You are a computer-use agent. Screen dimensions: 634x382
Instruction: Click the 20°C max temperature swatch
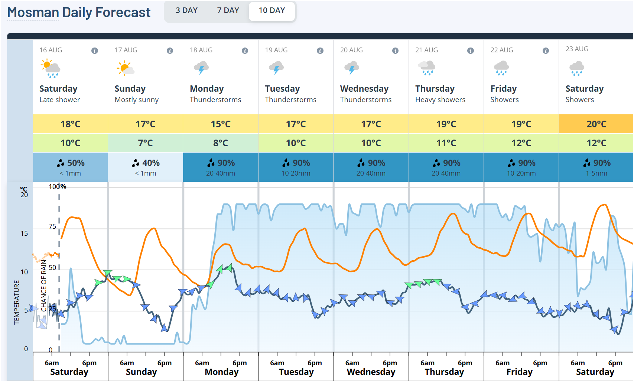596,124
